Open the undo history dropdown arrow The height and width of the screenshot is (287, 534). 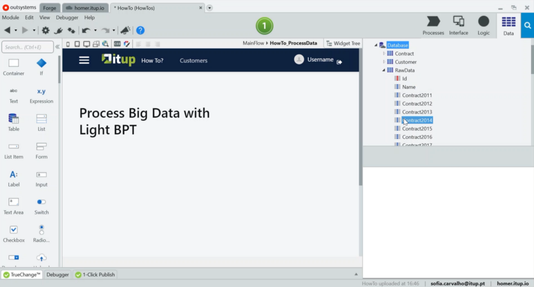pyautogui.click(x=96, y=30)
